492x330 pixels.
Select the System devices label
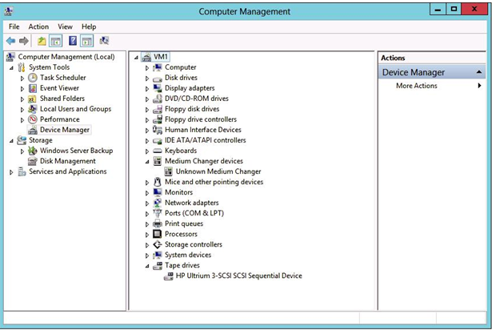tap(188, 255)
